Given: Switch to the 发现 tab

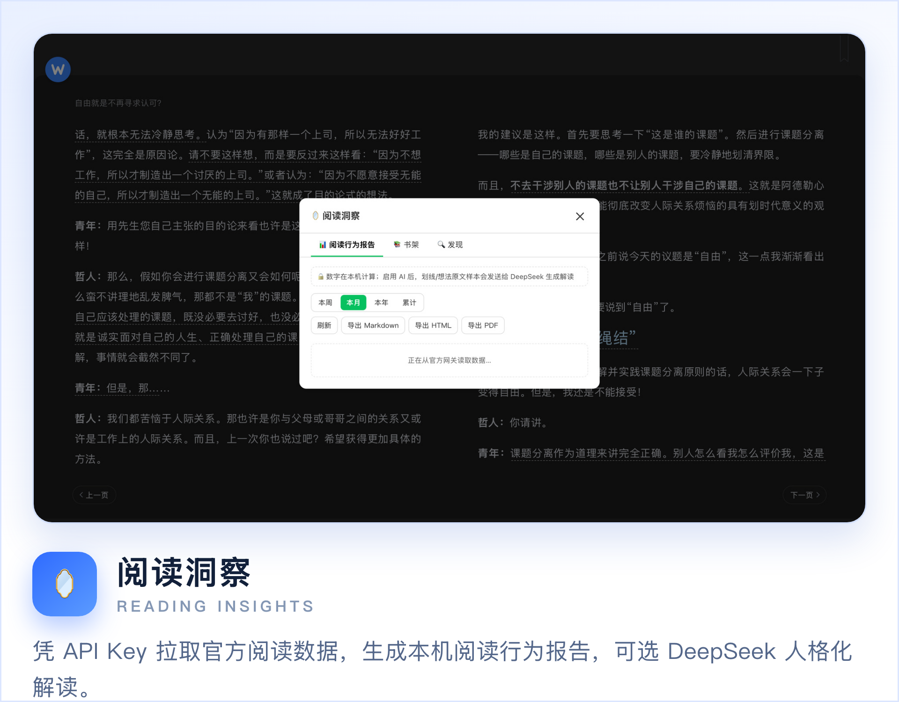Looking at the screenshot, I should point(450,245).
